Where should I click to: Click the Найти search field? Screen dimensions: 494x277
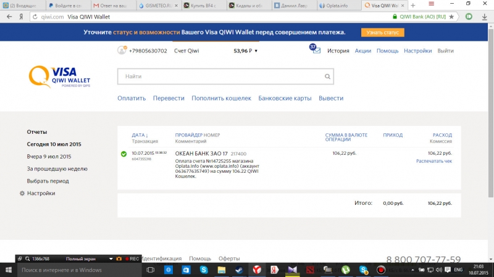pos(225,76)
